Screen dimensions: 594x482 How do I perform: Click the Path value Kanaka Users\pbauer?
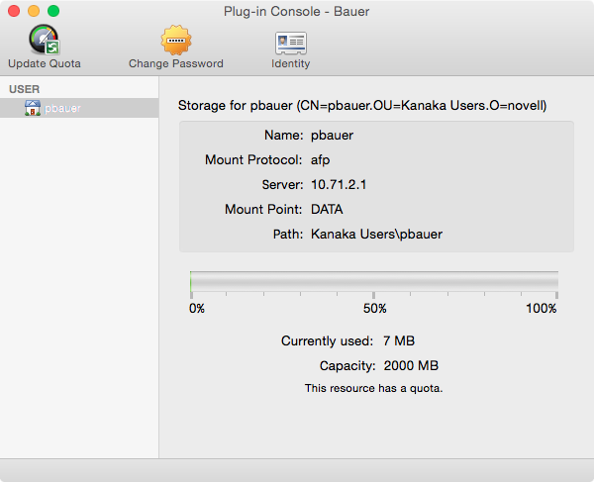[x=376, y=235]
